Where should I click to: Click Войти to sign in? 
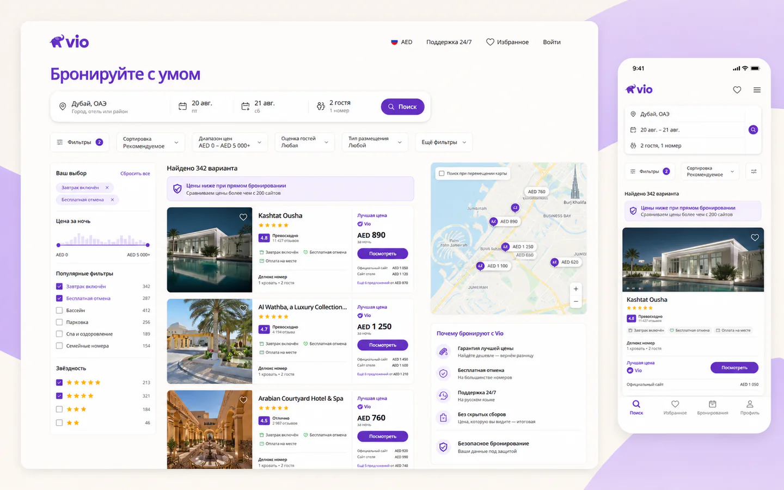pyautogui.click(x=552, y=42)
